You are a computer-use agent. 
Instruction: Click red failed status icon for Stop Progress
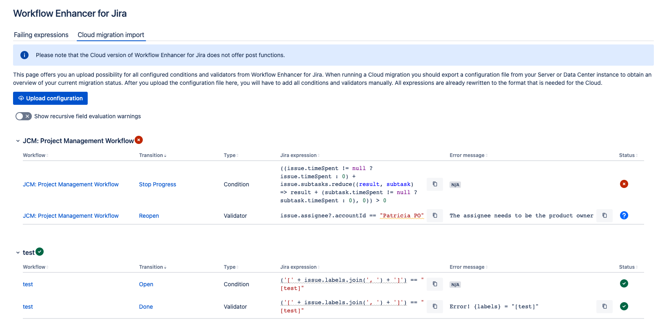[x=624, y=184]
